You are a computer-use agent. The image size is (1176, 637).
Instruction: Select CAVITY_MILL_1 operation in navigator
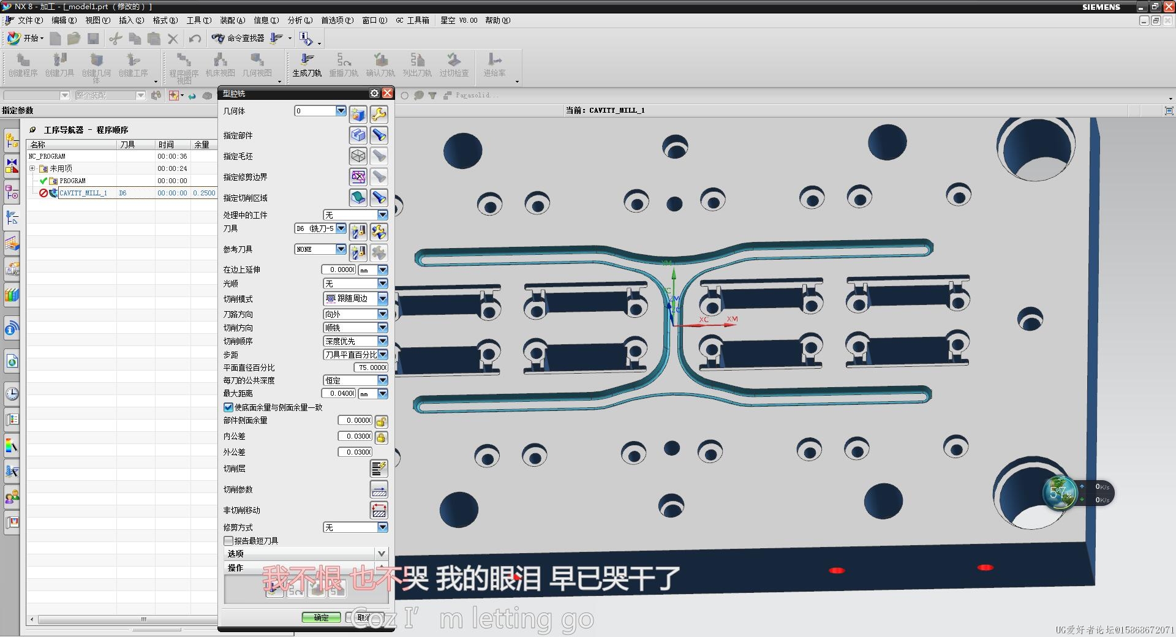click(83, 193)
